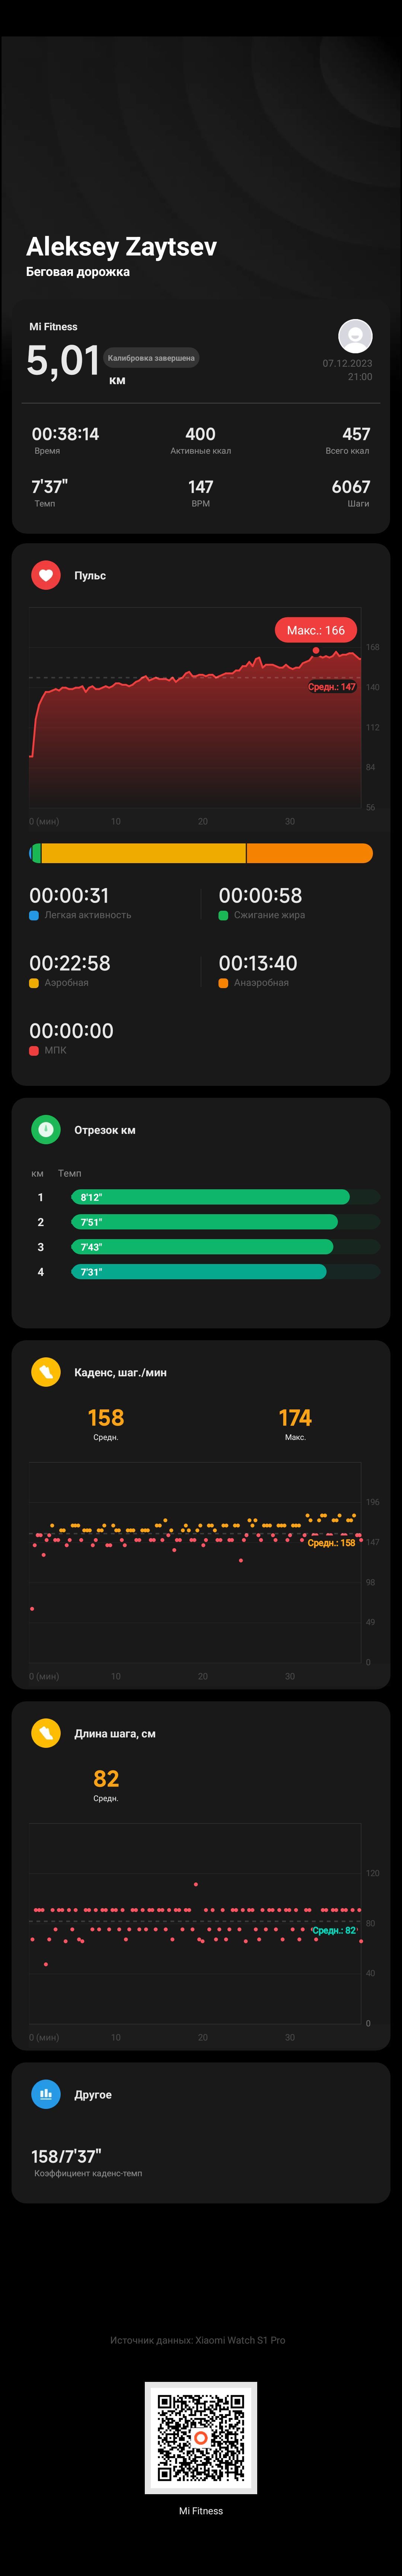Select kilometer 4 pace bar 7'31"
This screenshot has width=402, height=2576.
[x=198, y=1271]
